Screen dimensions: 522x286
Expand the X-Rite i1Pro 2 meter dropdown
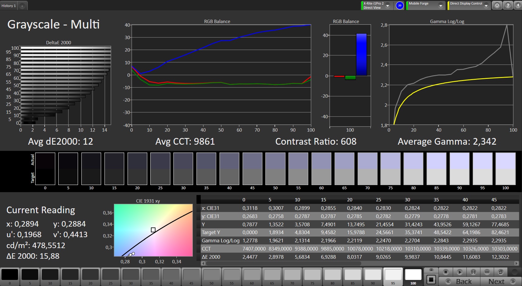[387, 6]
